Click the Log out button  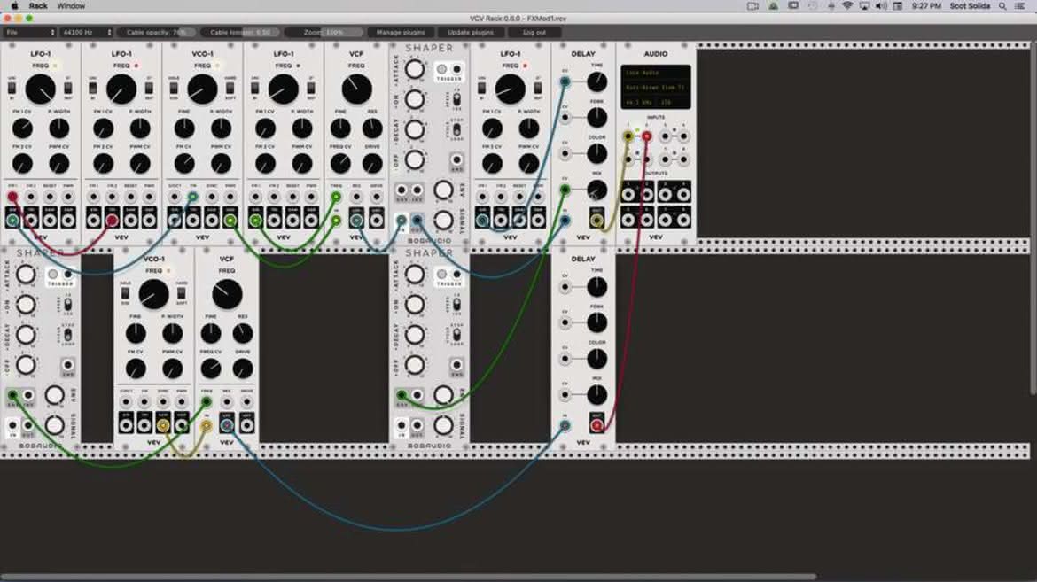pos(534,32)
